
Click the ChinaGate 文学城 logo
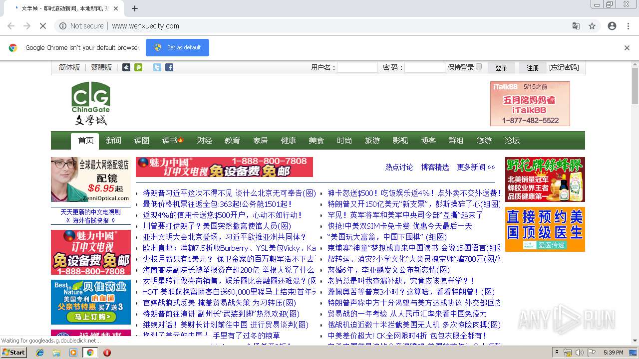click(91, 103)
